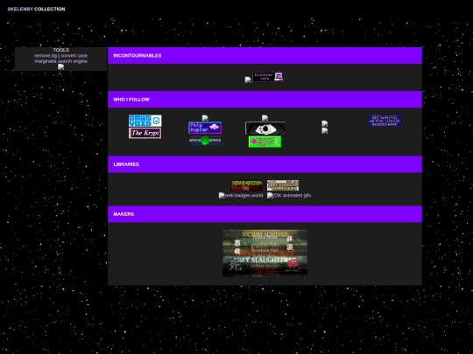Click the broken image under Tools links
The height and width of the screenshot is (354, 473).
tap(61, 66)
